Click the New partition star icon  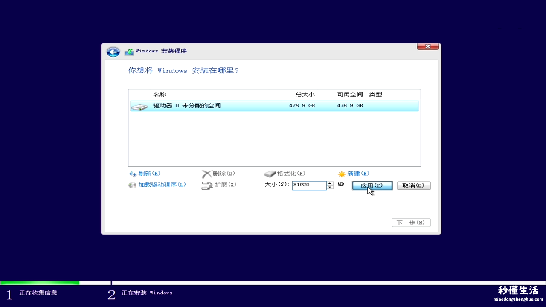(342, 174)
